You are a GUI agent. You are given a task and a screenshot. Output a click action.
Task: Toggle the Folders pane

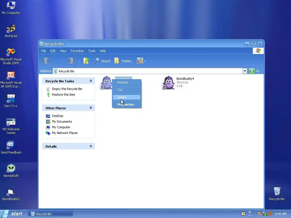pos(123,61)
